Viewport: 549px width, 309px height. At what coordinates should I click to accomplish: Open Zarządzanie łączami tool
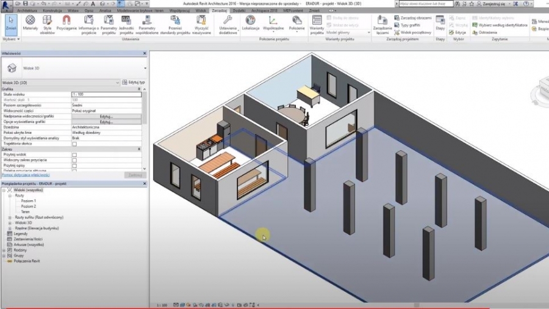[x=382, y=23]
